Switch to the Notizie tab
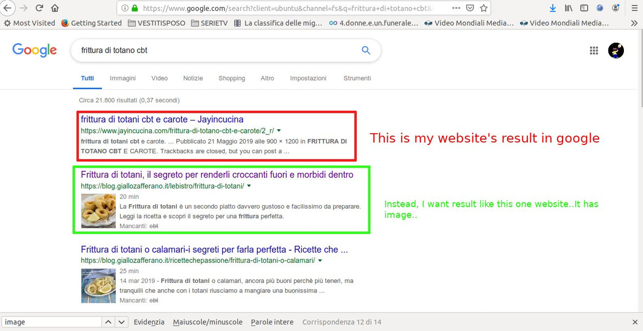The image size is (643, 331). (x=193, y=78)
